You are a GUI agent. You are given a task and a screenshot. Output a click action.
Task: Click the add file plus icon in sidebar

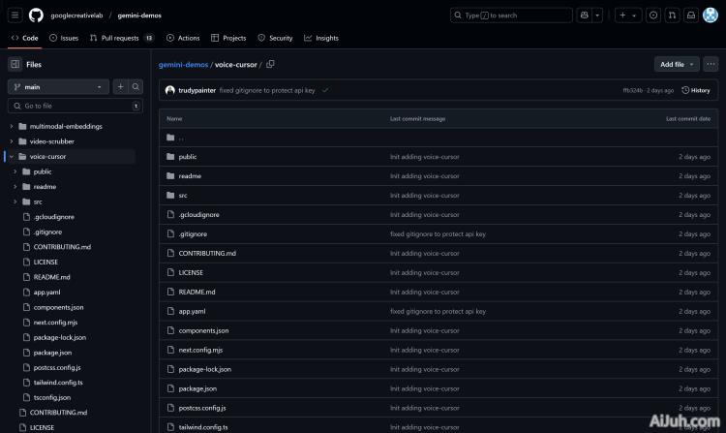[120, 86]
